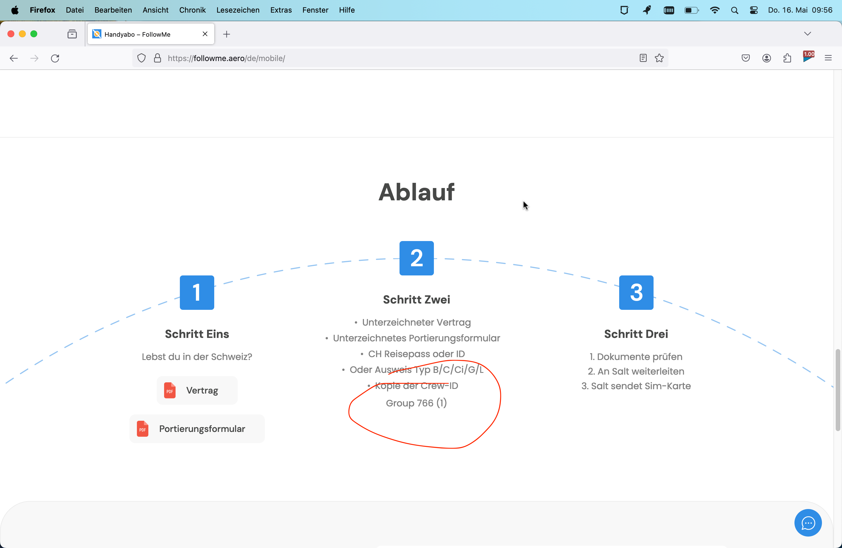Open the Hilfe menu

pos(347,10)
